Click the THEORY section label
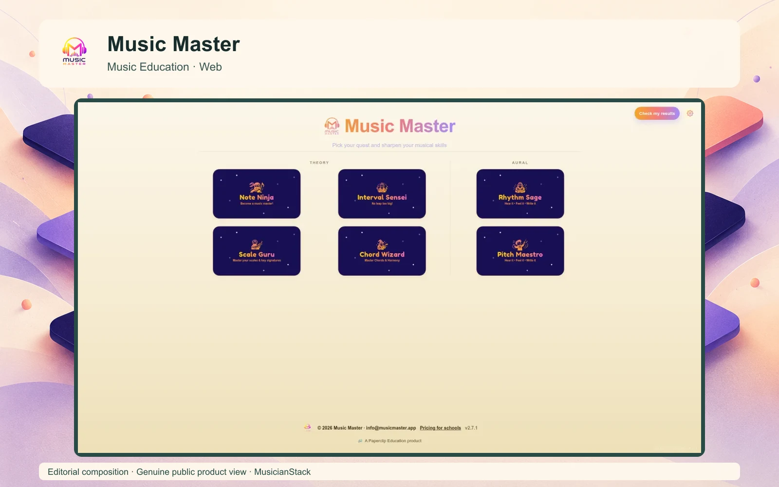The height and width of the screenshot is (487, 779). click(x=319, y=163)
